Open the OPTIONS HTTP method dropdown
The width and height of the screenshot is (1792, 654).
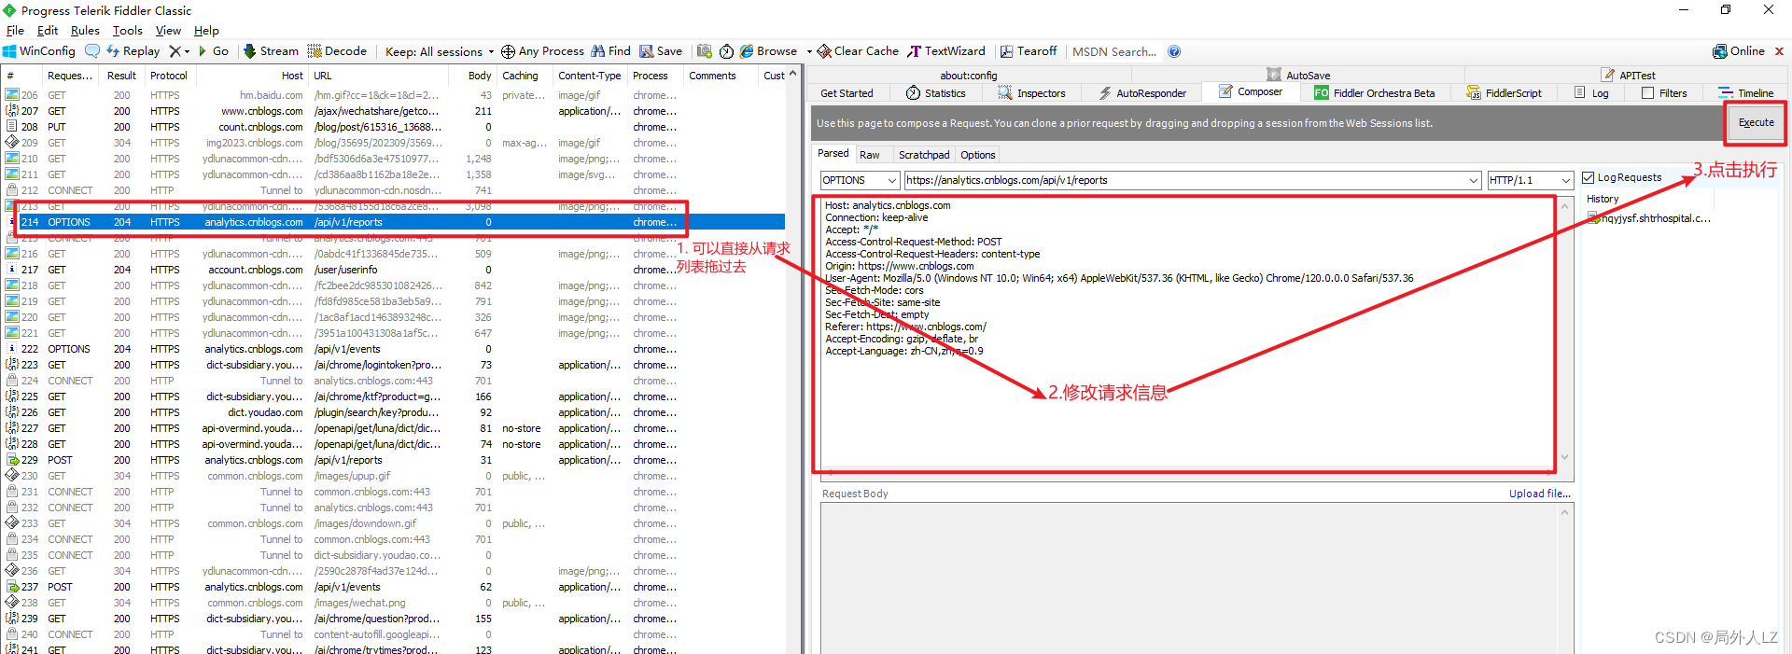[860, 180]
